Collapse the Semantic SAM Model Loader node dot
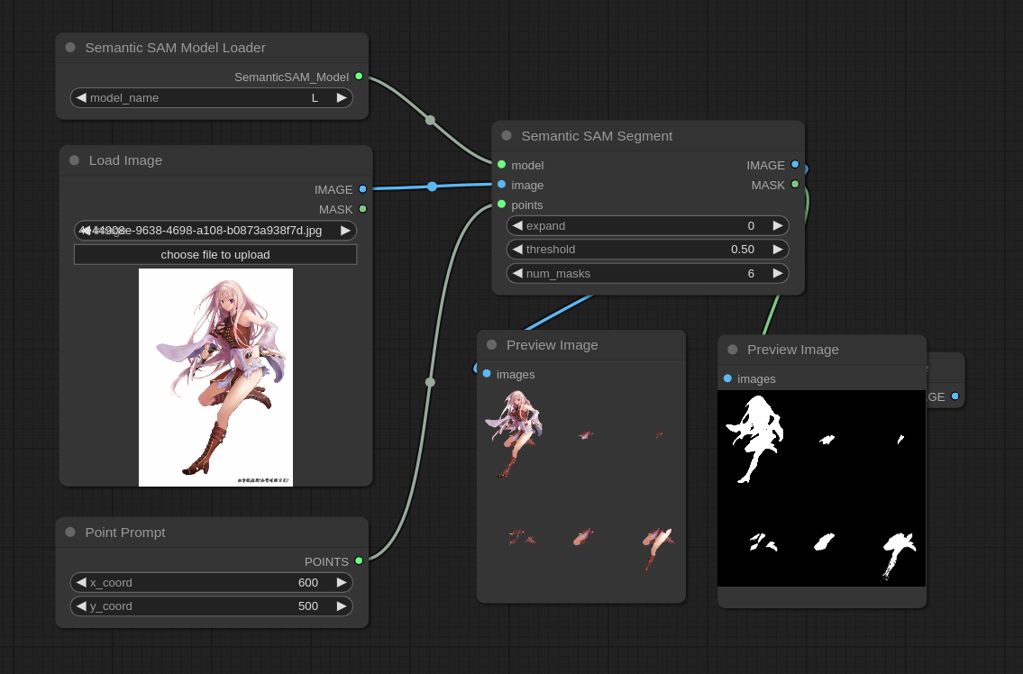This screenshot has width=1023, height=674. click(x=70, y=48)
